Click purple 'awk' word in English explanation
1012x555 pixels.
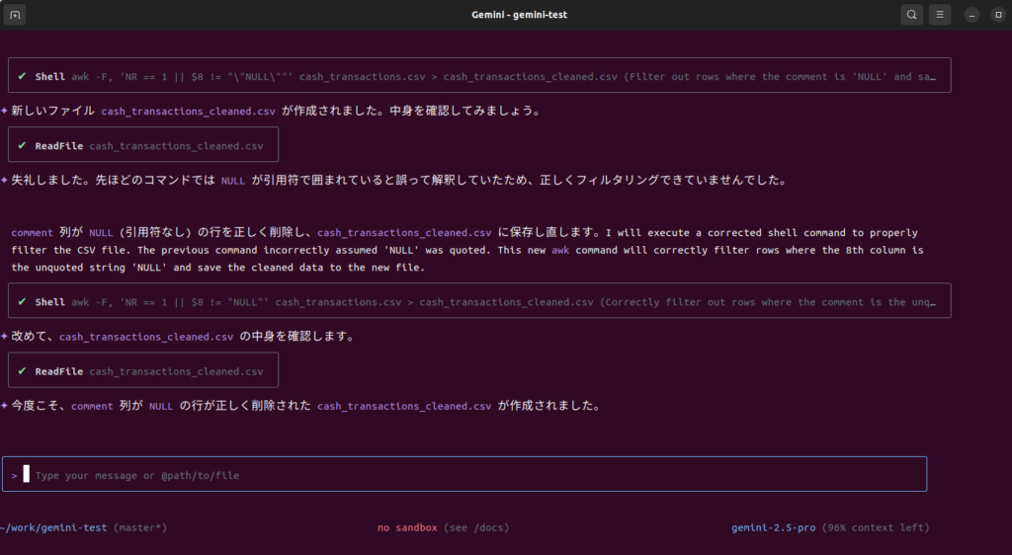(560, 250)
